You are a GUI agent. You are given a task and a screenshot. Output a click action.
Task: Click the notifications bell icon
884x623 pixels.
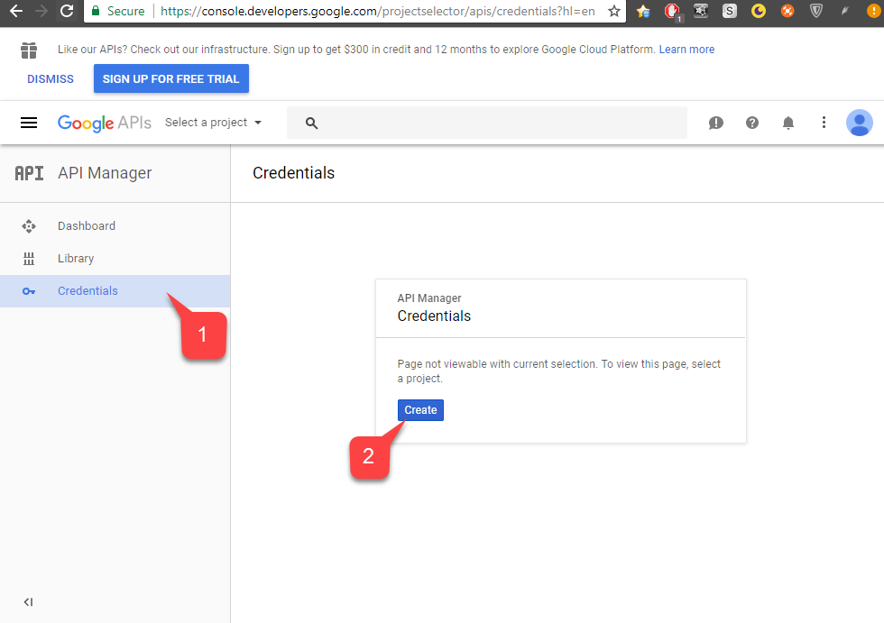click(x=788, y=123)
